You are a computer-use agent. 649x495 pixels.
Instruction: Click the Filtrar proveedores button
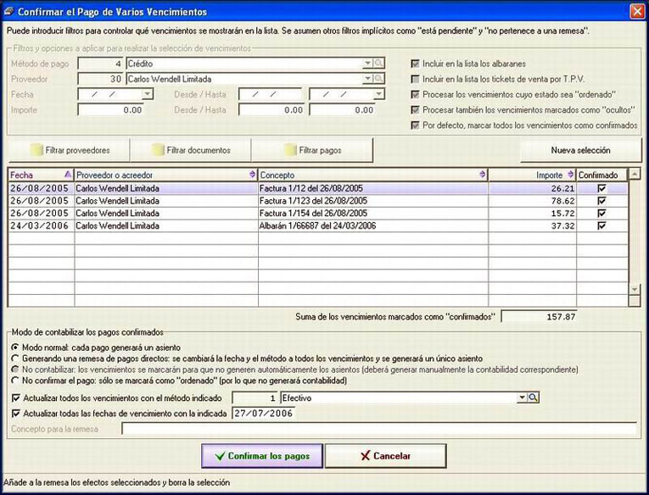[x=70, y=150]
